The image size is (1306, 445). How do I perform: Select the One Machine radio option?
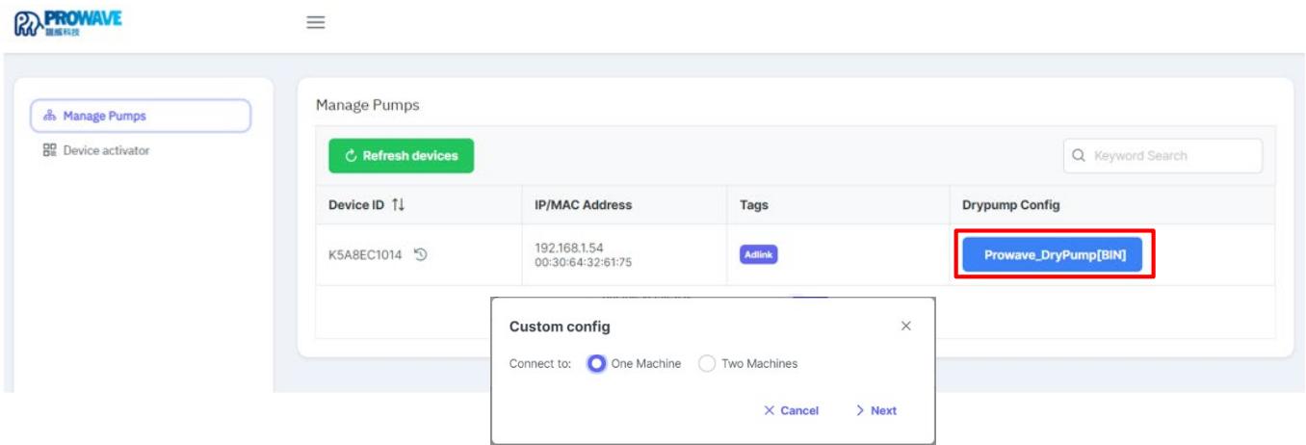pyautogui.click(x=596, y=364)
